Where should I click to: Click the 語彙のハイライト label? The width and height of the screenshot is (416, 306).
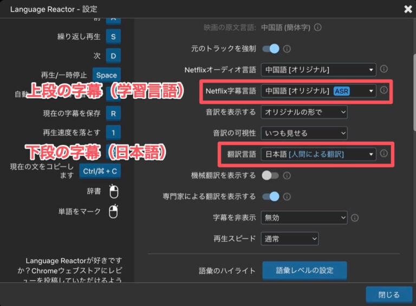tap(227, 270)
